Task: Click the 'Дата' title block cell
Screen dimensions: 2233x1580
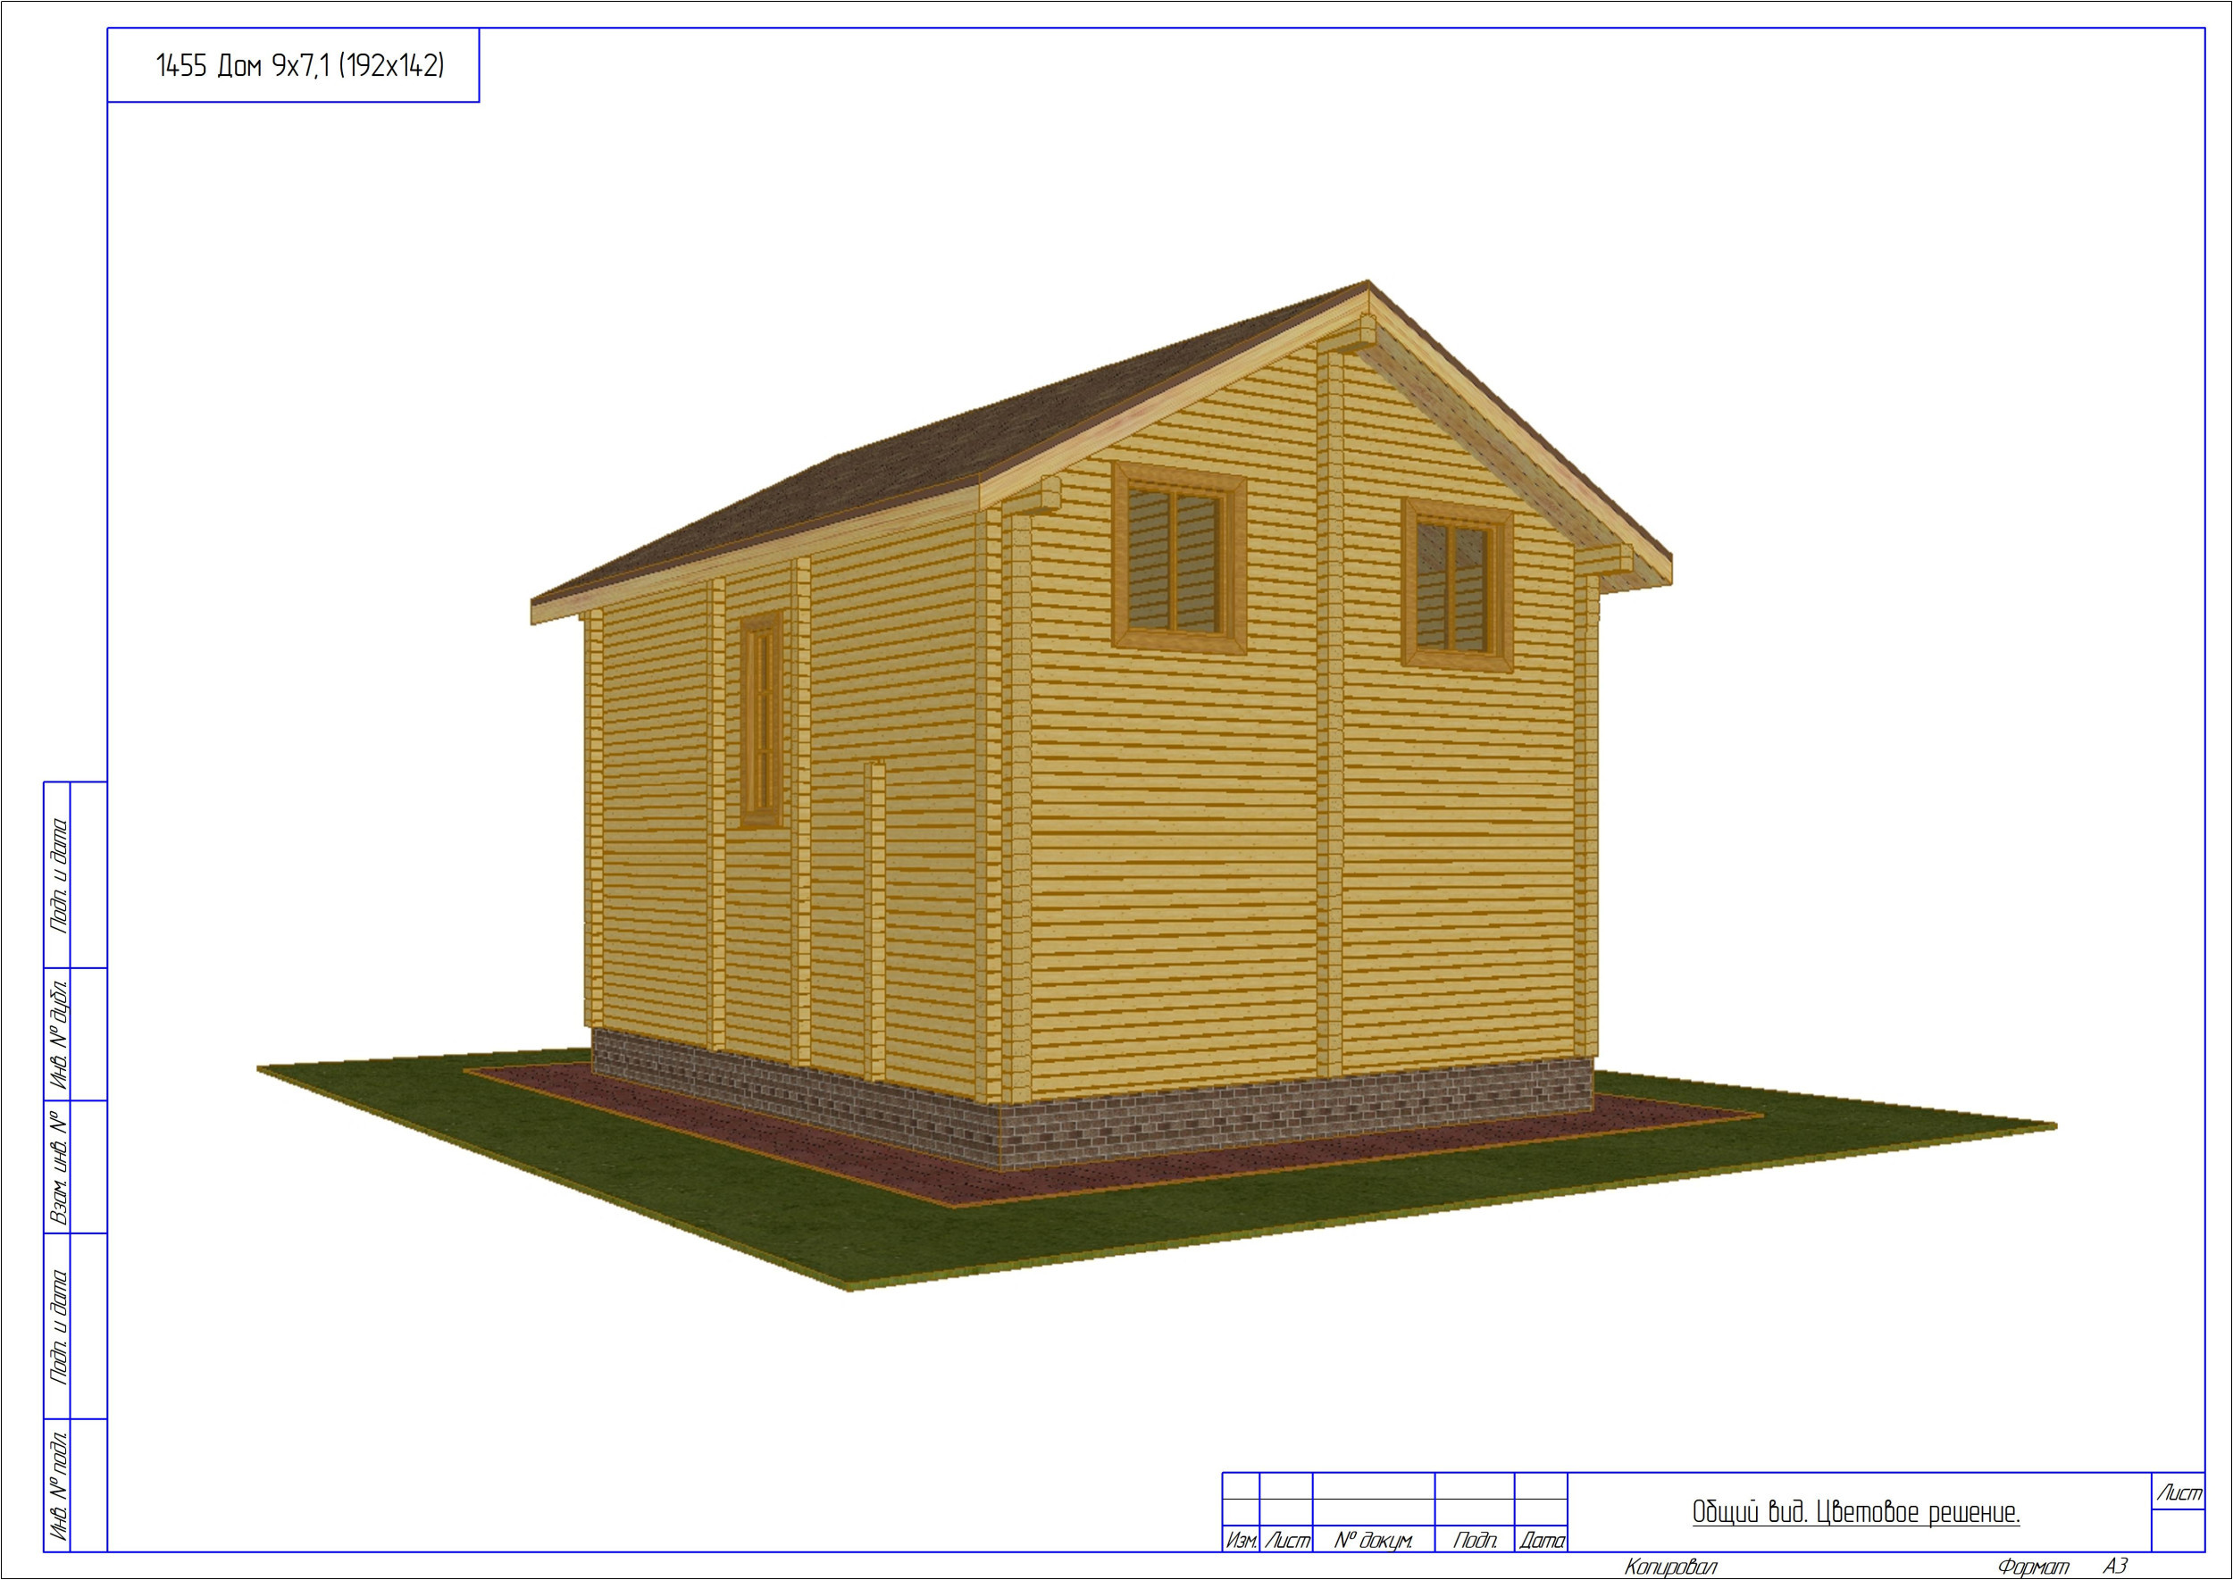Action: [1541, 1540]
